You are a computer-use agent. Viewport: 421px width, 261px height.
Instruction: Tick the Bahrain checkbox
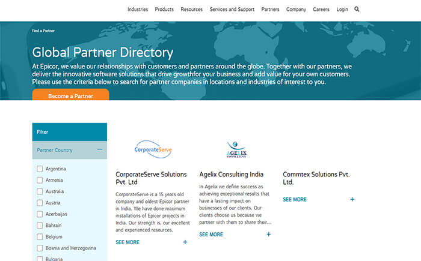tap(40, 226)
